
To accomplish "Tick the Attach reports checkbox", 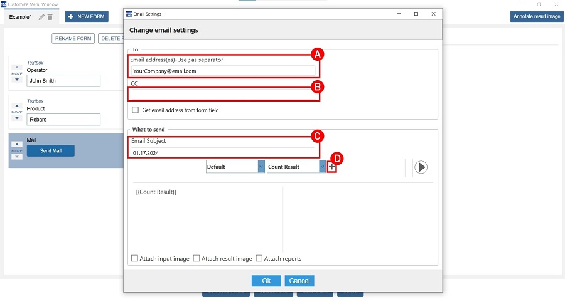I will pos(259,258).
